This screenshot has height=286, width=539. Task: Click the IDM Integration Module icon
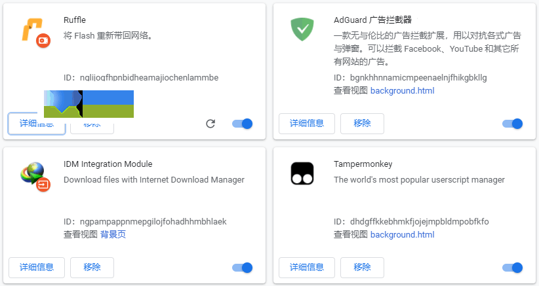click(x=35, y=177)
